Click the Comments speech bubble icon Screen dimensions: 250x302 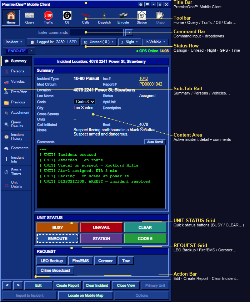pyautogui.click(x=6, y=148)
